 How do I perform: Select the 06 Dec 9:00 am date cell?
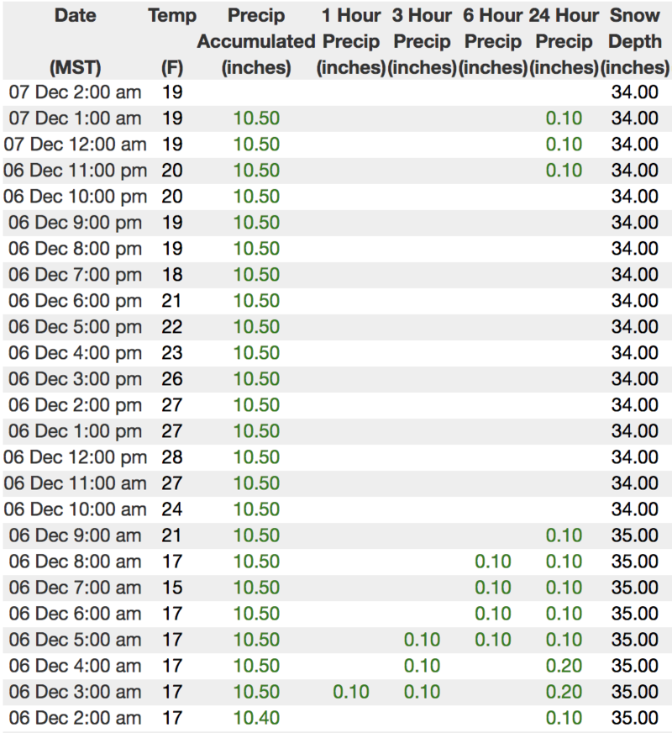coord(75,535)
